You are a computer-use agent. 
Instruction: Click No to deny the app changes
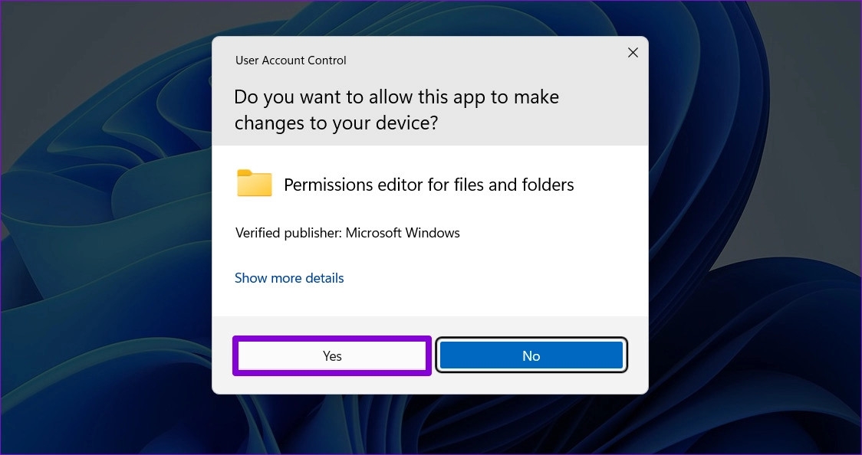click(x=531, y=355)
